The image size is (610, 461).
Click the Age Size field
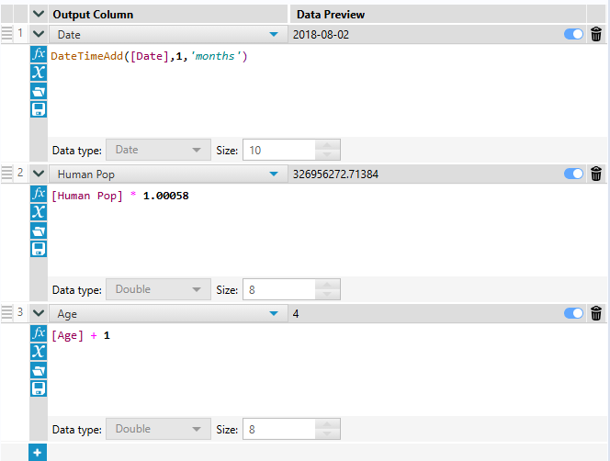279,429
